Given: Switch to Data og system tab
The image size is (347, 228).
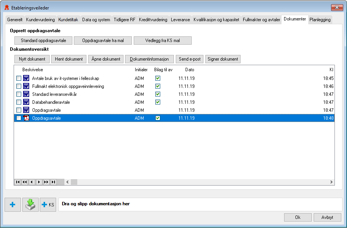Looking at the screenshot, I should [96, 20].
